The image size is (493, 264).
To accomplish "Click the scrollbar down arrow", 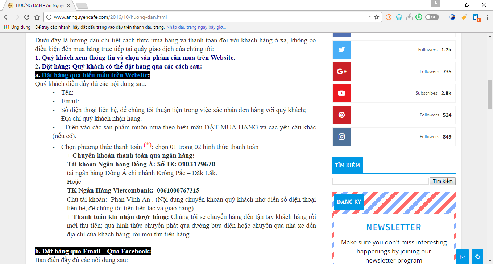I will tap(490, 261).
